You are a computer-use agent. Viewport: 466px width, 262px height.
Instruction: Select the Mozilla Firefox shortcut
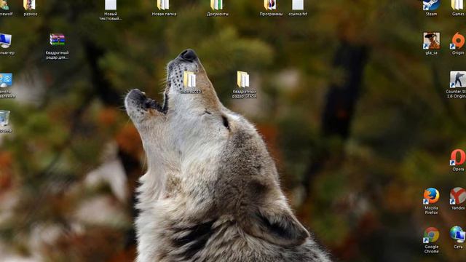point(431,201)
